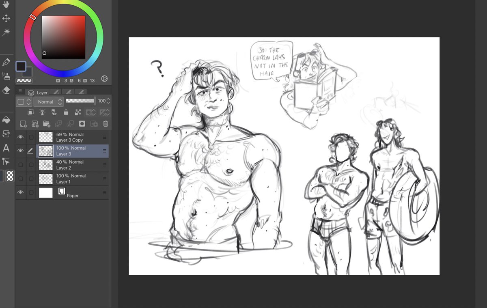Show Layer 1 via visibility box
The width and height of the screenshot is (487, 308).
20,179
